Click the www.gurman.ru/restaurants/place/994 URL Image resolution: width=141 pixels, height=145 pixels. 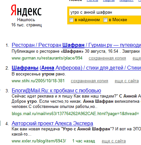pos(47,58)
